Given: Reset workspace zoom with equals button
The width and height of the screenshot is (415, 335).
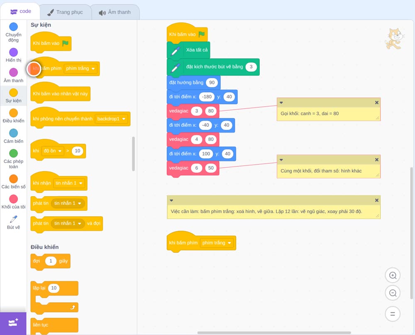Looking at the screenshot, I should click(x=393, y=314).
